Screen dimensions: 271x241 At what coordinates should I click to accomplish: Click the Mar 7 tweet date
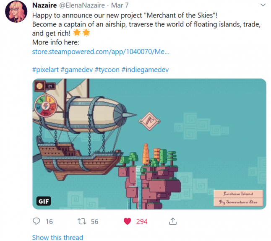tap(120, 5)
